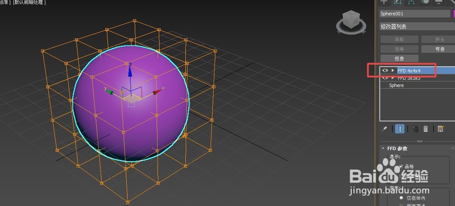The width and height of the screenshot is (455, 206).
Task: Pin the modifier stack
Action: (384, 129)
